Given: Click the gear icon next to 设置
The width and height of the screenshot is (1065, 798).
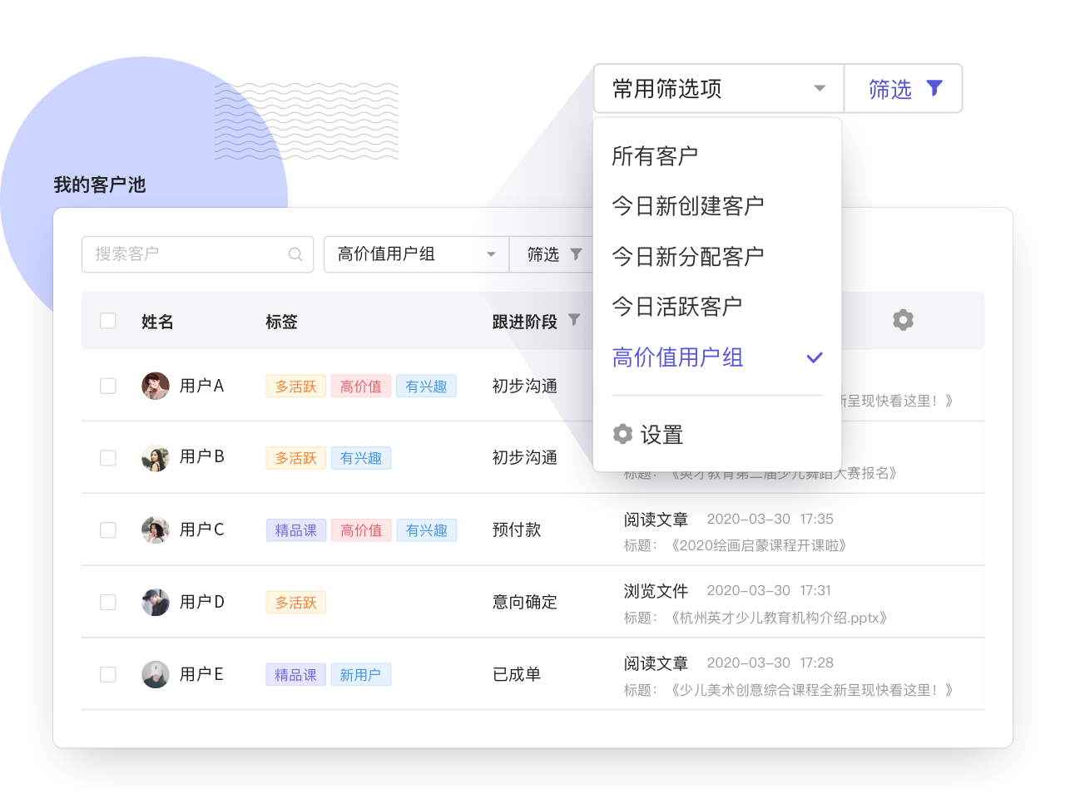Looking at the screenshot, I should [622, 434].
